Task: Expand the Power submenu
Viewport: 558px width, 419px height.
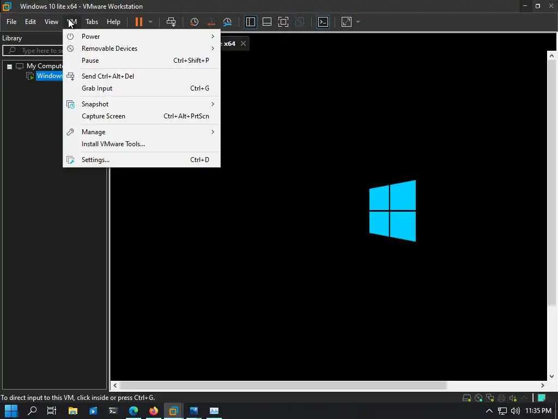Action: [141, 37]
